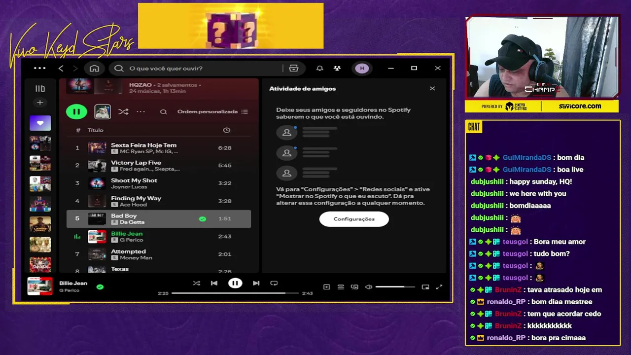The height and width of the screenshot is (355, 631).
Task: Open more options for the HQZAO playlist
Action: coord(141,112)
